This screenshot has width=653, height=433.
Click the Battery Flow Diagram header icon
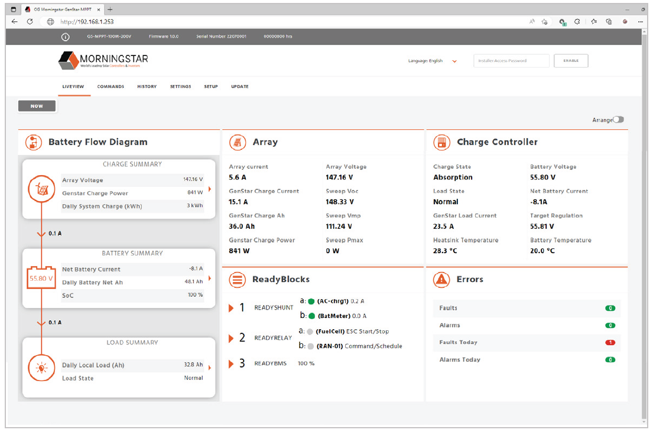click(34, 142)
